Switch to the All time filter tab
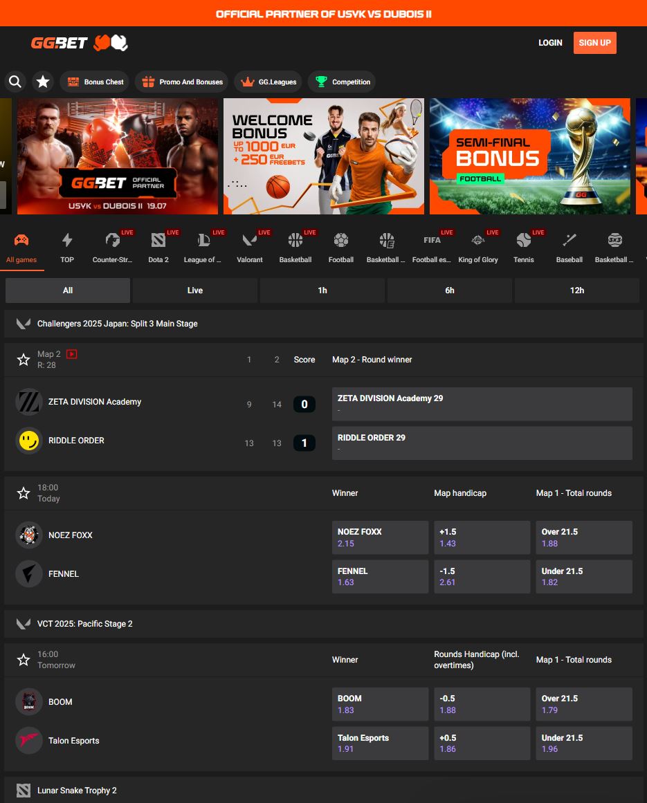The width and height of the screenshot is (647, 803). 68,290
